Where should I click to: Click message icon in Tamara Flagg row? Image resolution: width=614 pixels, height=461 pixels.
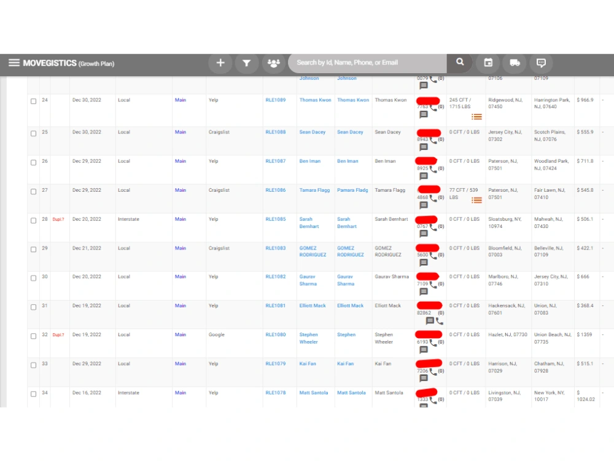423,205
